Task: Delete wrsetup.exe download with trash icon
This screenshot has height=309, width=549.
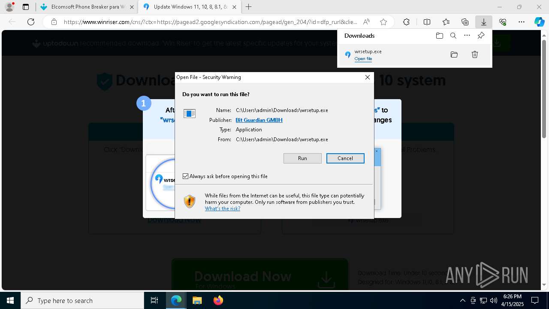Action: [x=475, y=55]
